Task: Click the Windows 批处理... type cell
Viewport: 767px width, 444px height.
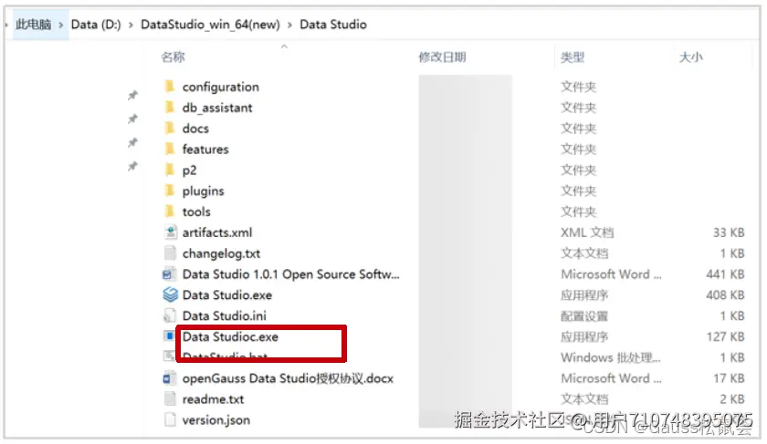Action: click(611, 357)
